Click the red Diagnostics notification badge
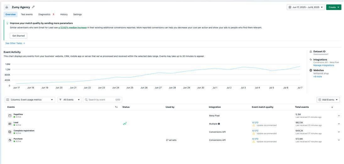Viewport: 344px width, 164px height. [x=53, y=14]
